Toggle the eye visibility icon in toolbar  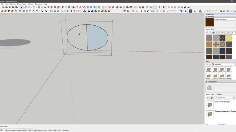(x=188, y=7)
